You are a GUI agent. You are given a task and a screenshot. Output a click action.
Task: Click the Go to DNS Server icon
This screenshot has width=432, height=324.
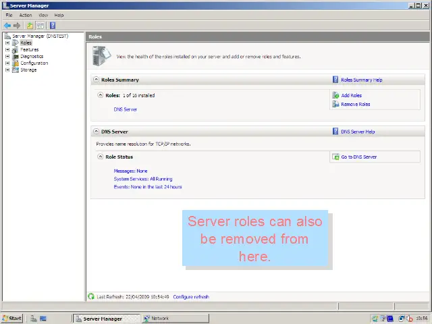335,157
